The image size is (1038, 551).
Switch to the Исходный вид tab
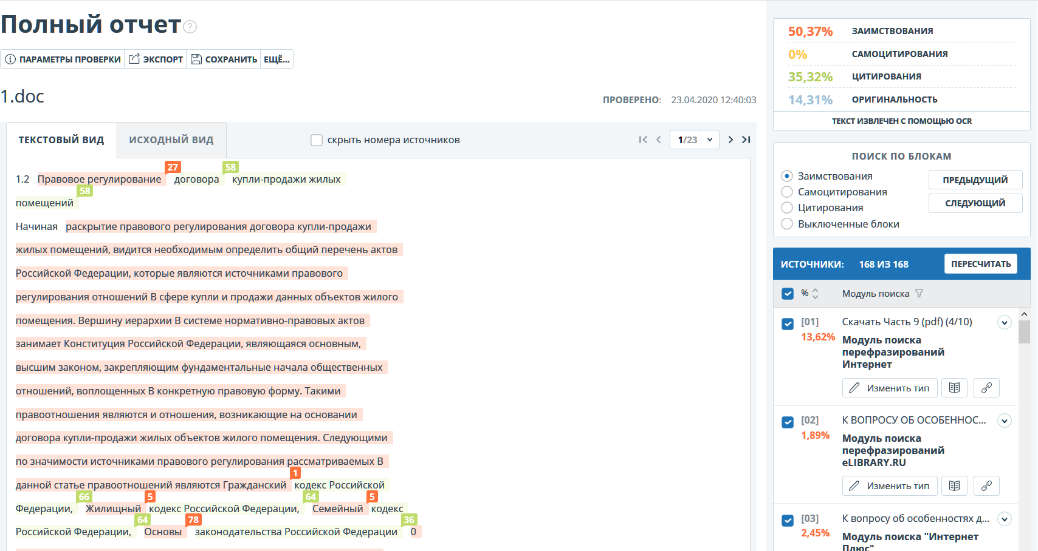coord(171,140)
